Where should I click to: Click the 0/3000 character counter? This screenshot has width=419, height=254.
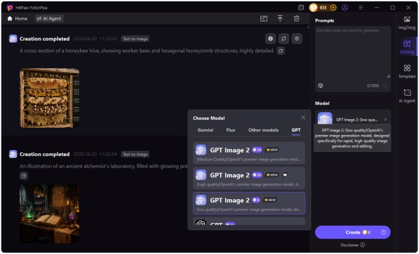coord(373,86)
